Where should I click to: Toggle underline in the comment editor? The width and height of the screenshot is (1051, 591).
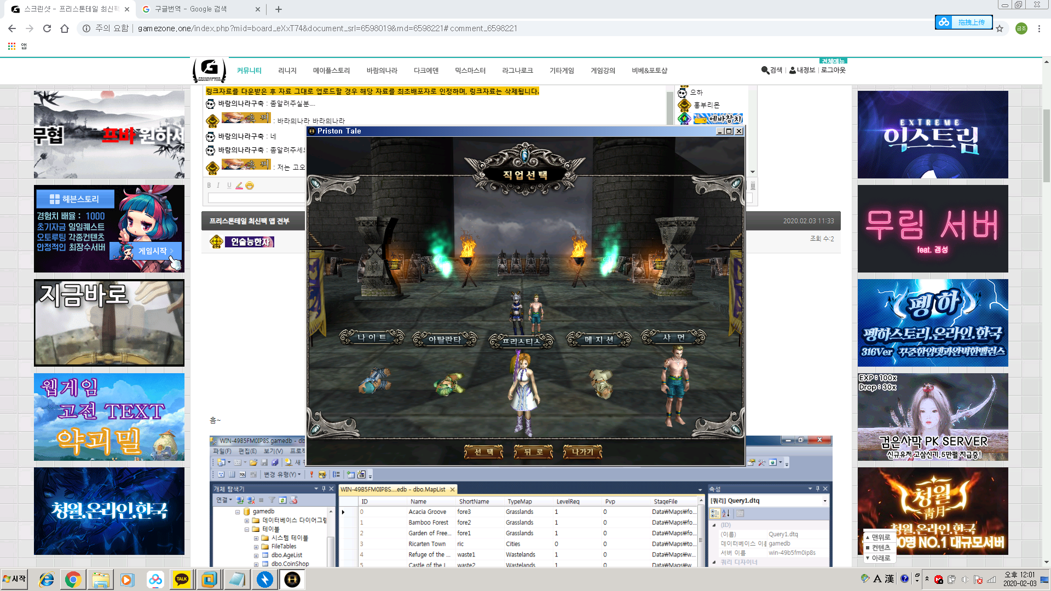click(x=229, y=186)
